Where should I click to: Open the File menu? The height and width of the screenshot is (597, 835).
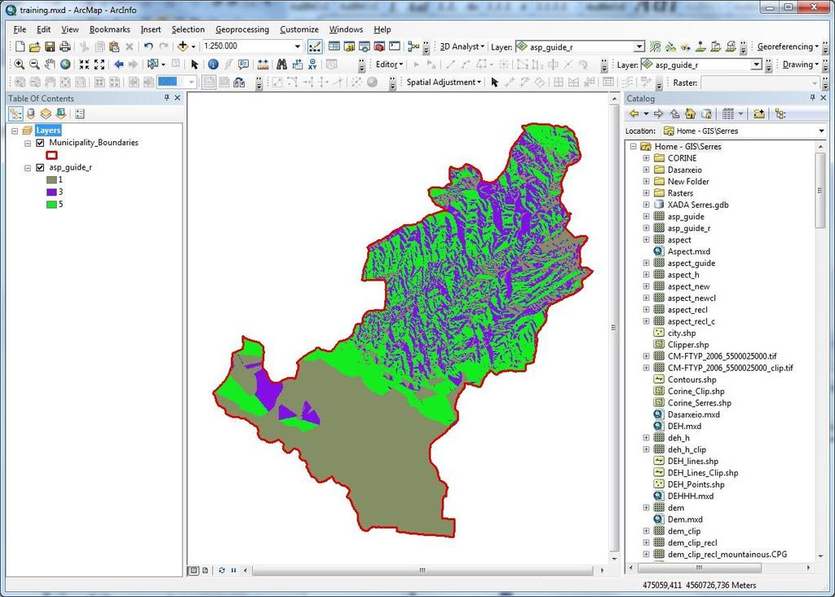(20, 29)
